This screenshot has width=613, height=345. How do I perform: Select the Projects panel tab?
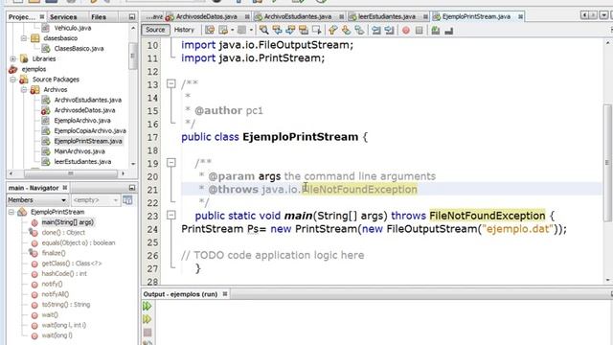click(21, 17)
